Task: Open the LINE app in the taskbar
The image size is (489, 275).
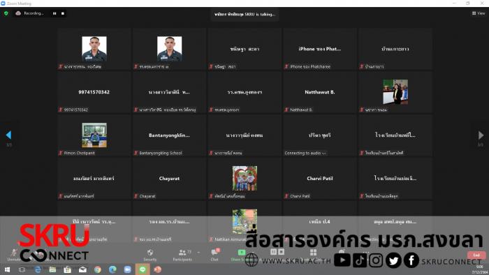Action: [x=143, y=269]
